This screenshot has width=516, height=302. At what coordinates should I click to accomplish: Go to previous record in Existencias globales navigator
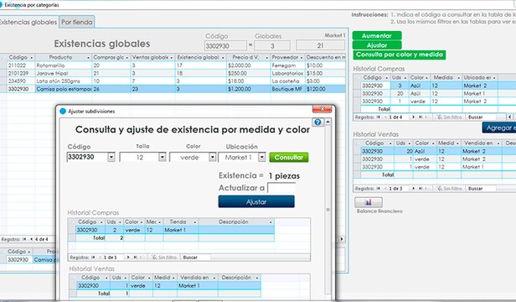tap(31, 239)
